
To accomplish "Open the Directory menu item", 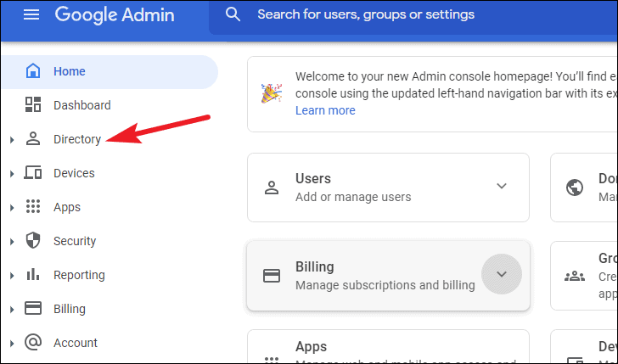I will 77,139.
